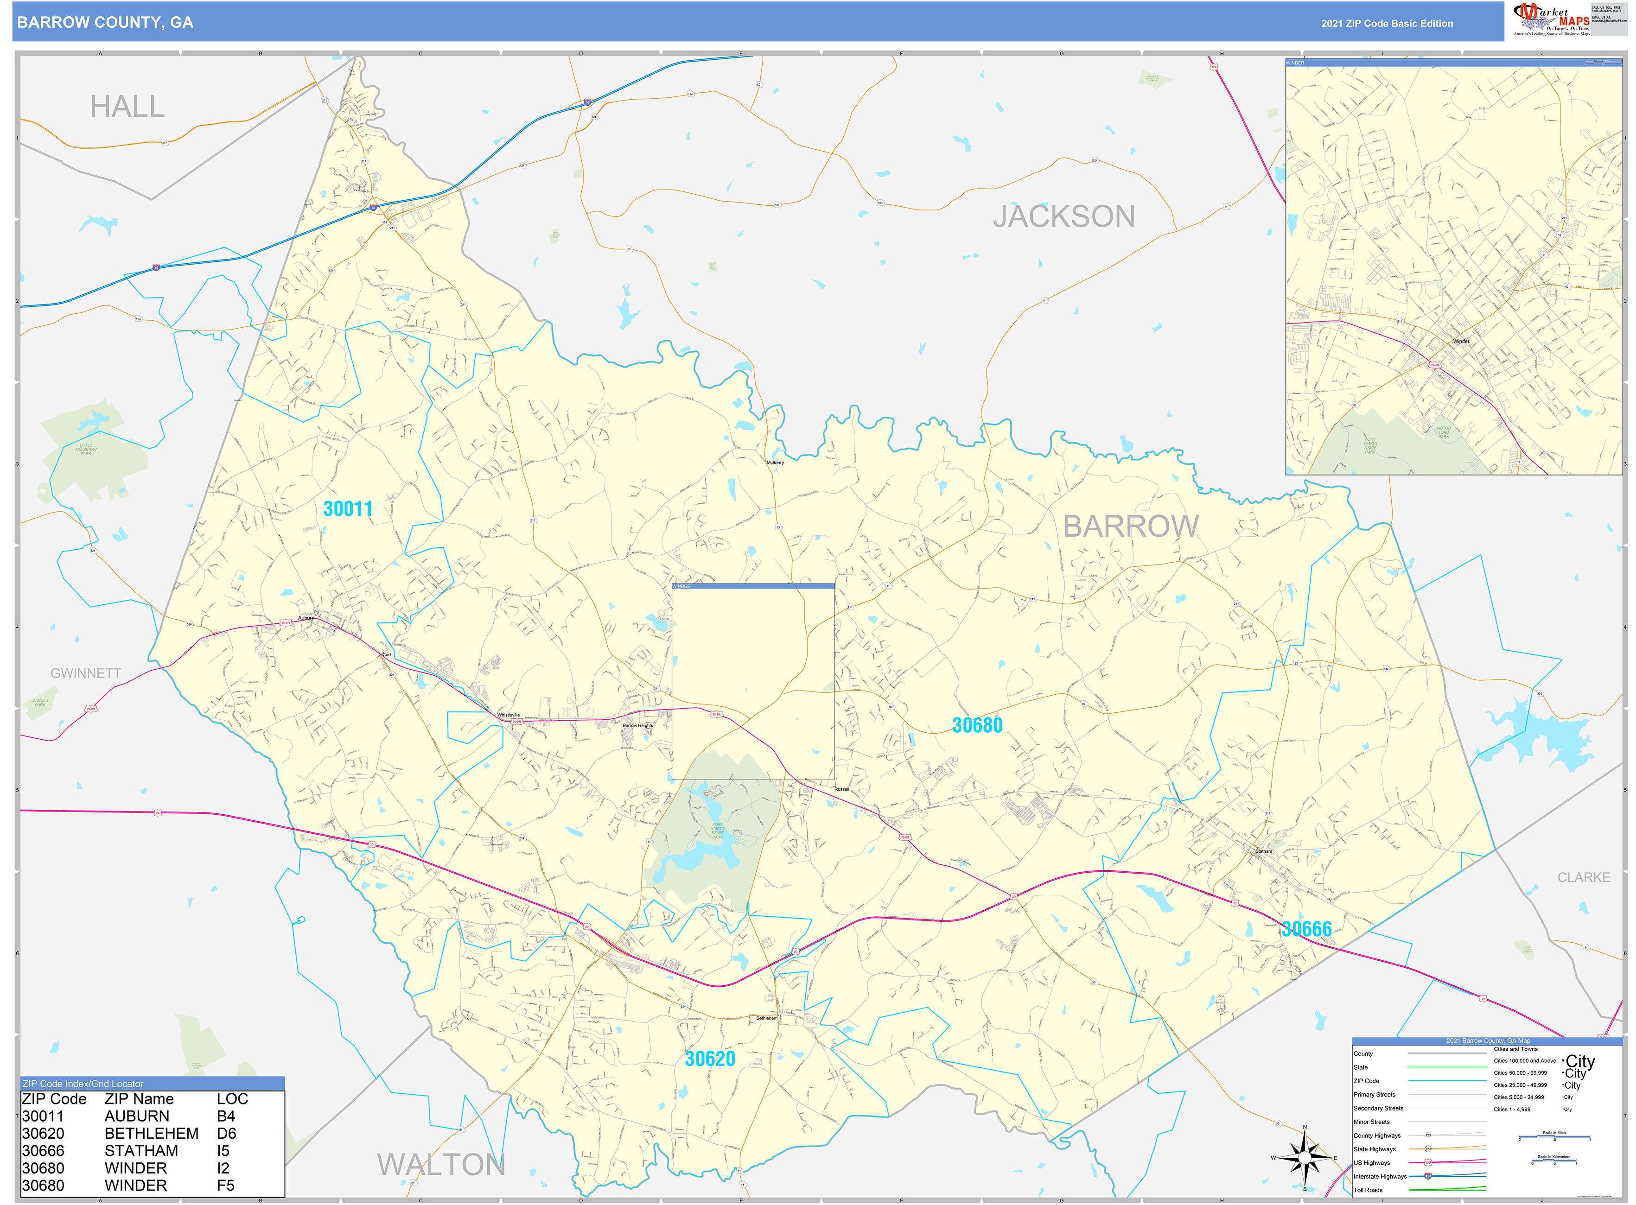Click the Little Mulberry Park label
Viewport: 1636px width, 1205px height.
point(86,449)
